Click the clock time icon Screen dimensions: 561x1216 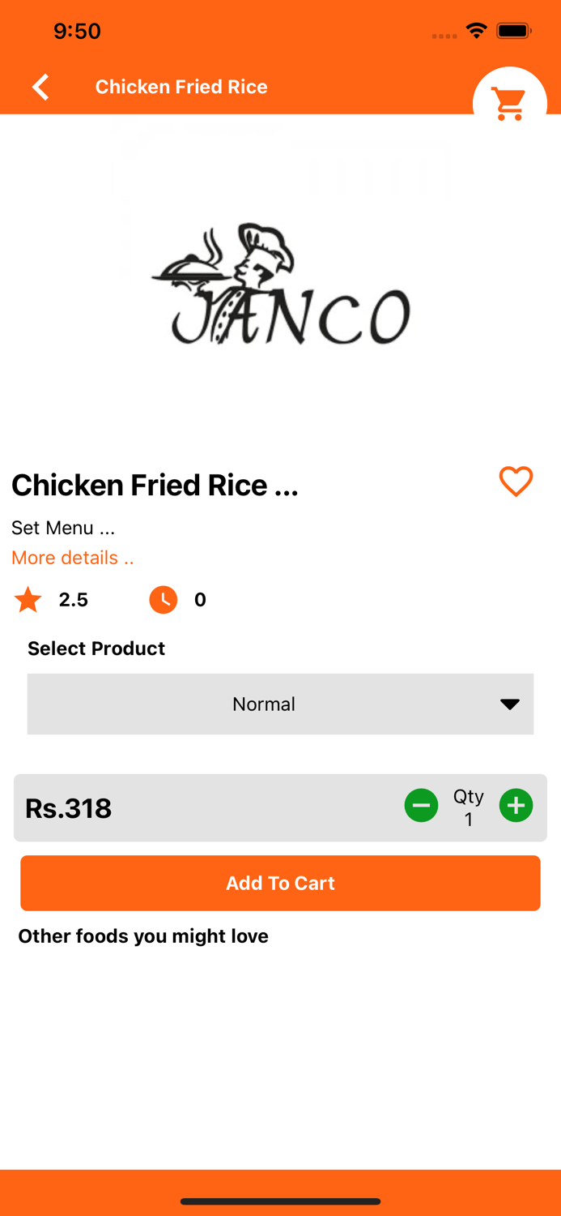click(x=163, y=600)
